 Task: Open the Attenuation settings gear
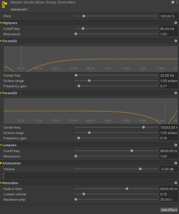pos(176,163)
